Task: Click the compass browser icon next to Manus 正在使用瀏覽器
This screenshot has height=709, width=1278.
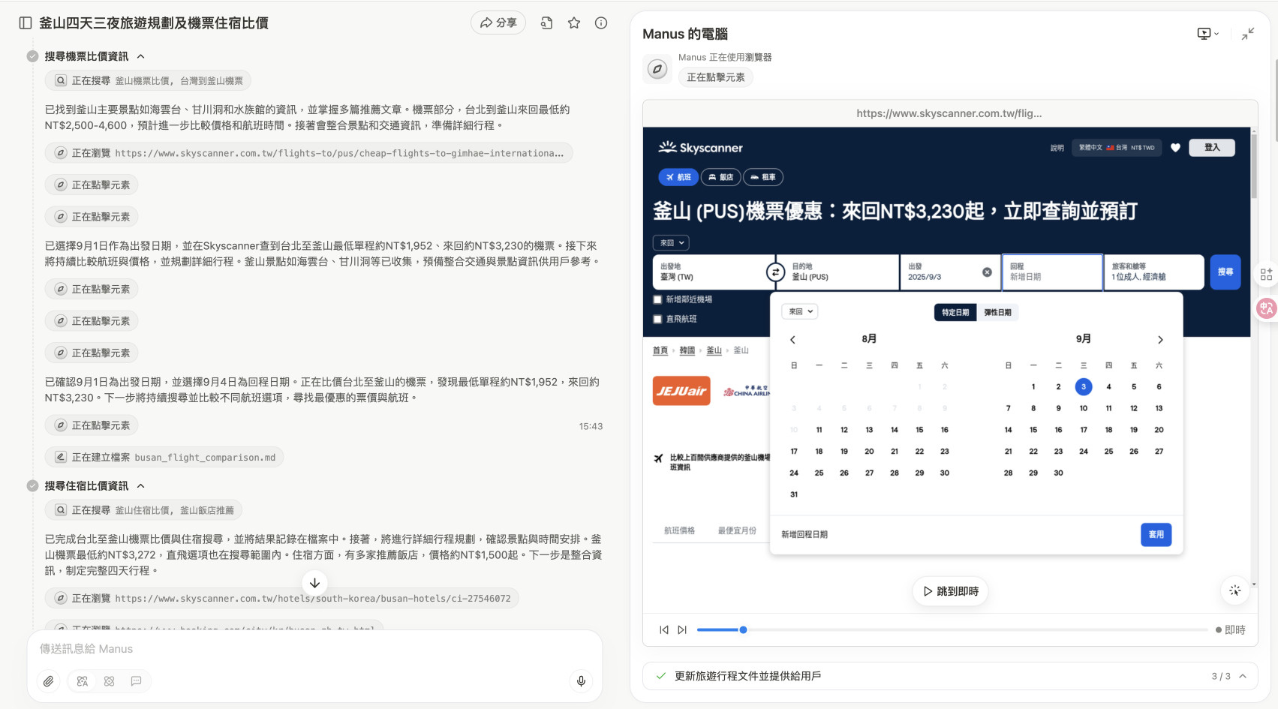Action: [657, 69]
